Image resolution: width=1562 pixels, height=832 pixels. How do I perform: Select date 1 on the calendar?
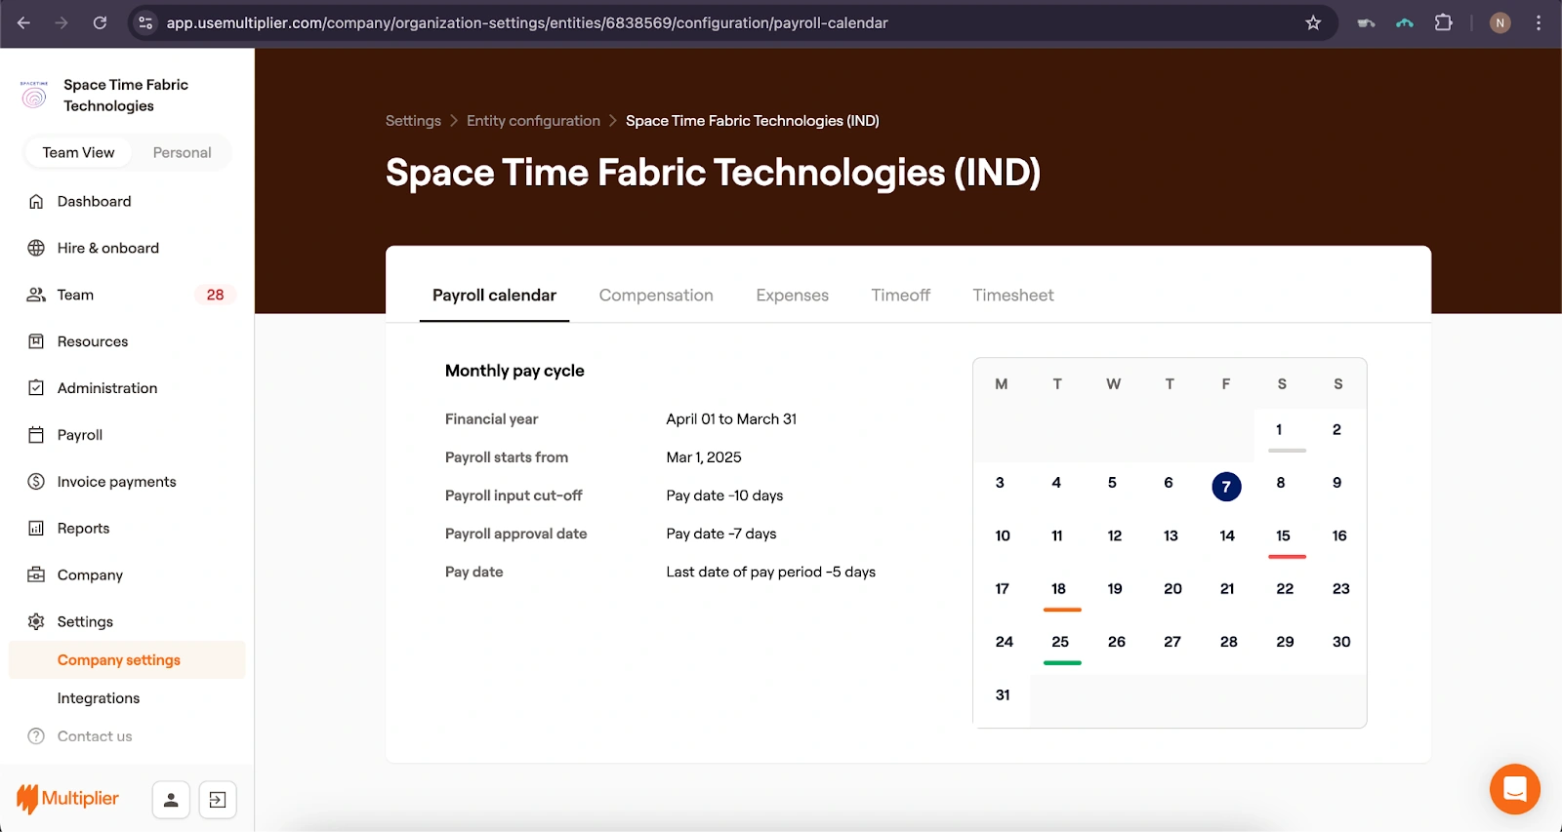1279,429
